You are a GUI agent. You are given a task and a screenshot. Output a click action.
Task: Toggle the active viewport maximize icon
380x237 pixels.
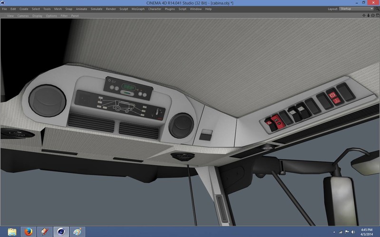tap(377, 16)
